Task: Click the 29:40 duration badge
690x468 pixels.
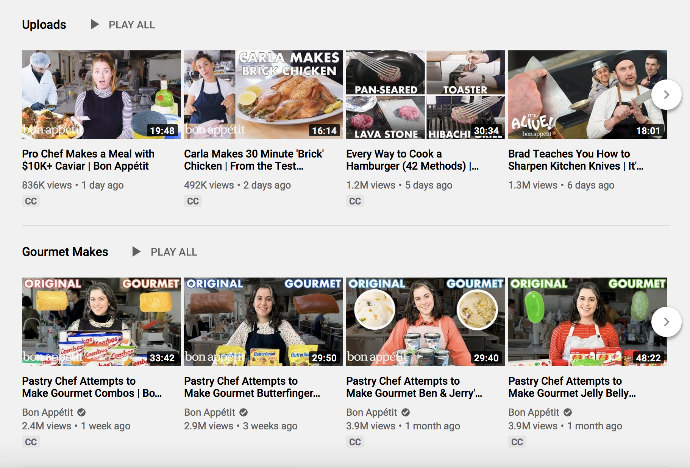Action: pos(486,358)
